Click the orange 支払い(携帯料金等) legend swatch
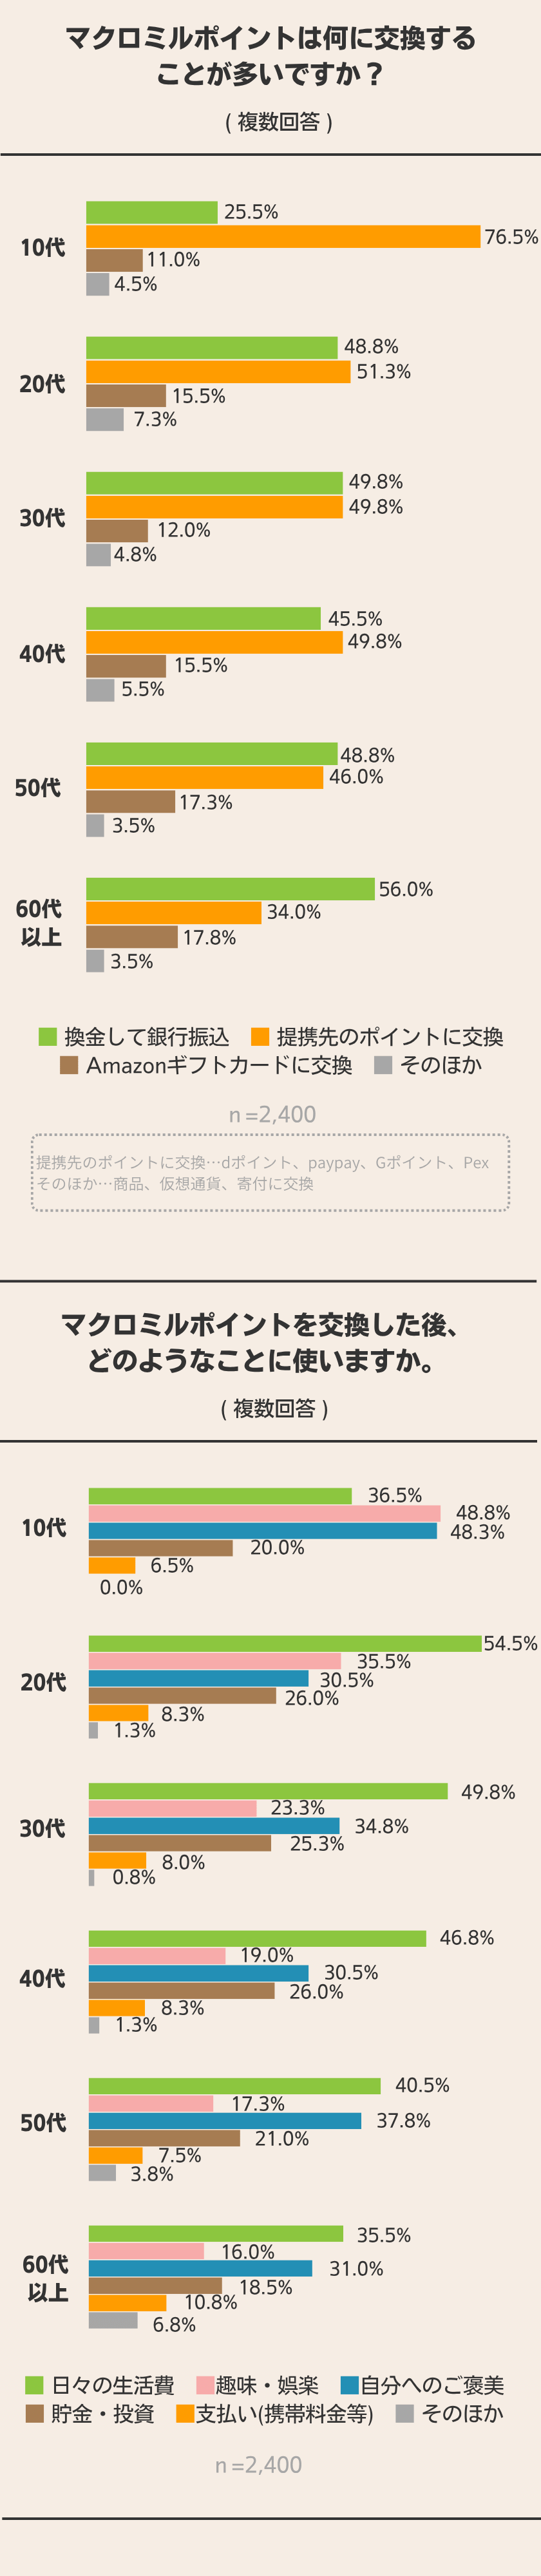Viewport: 541px width, 2576px height. click(184, 2413)
